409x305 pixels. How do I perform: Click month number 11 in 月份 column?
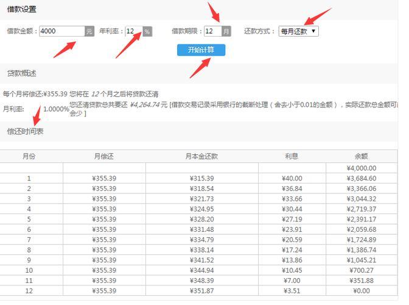coord(29,281)
